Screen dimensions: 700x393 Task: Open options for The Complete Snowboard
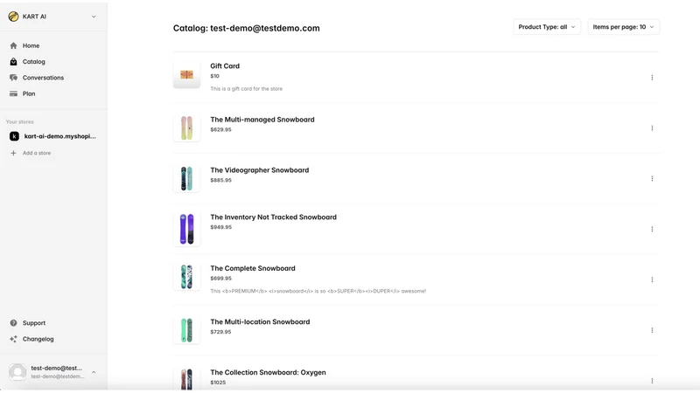tap(652, 279)
